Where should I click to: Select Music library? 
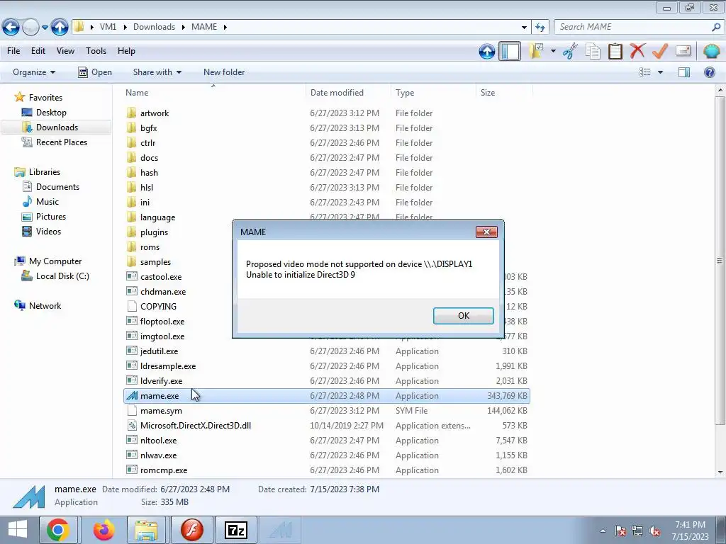coord(48,202)
